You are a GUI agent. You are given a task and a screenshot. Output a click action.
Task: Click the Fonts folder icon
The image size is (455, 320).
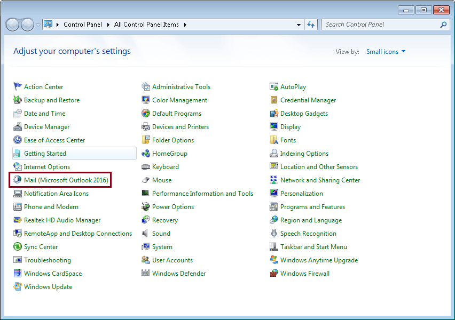[x=274, y=140]
